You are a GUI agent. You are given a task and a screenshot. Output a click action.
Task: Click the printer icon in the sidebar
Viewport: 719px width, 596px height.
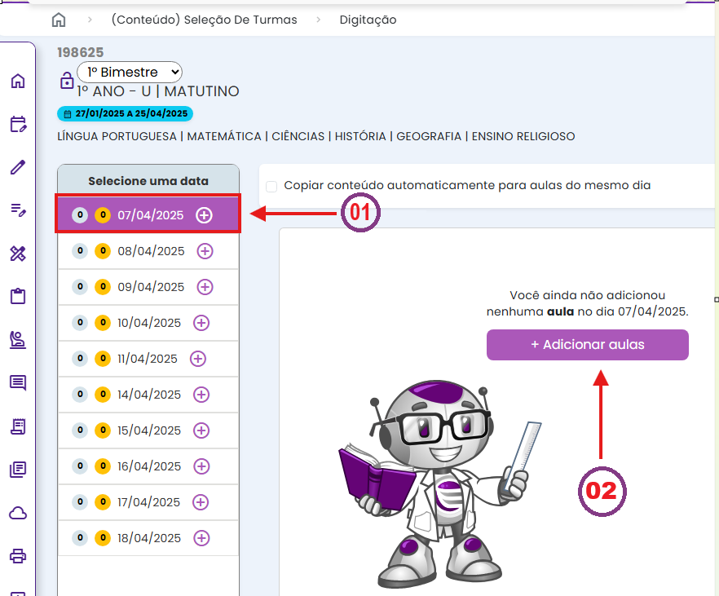pos(18,556)
